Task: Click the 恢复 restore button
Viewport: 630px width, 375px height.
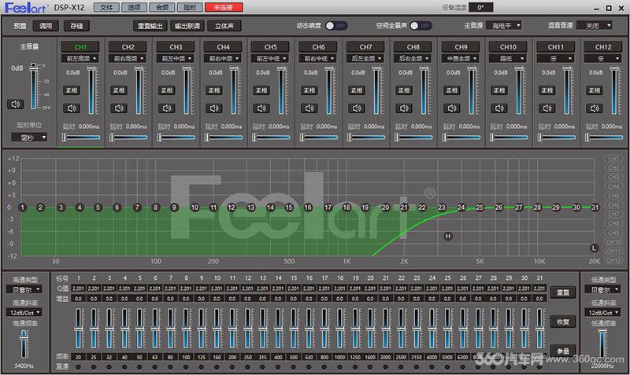Action: 563,322
